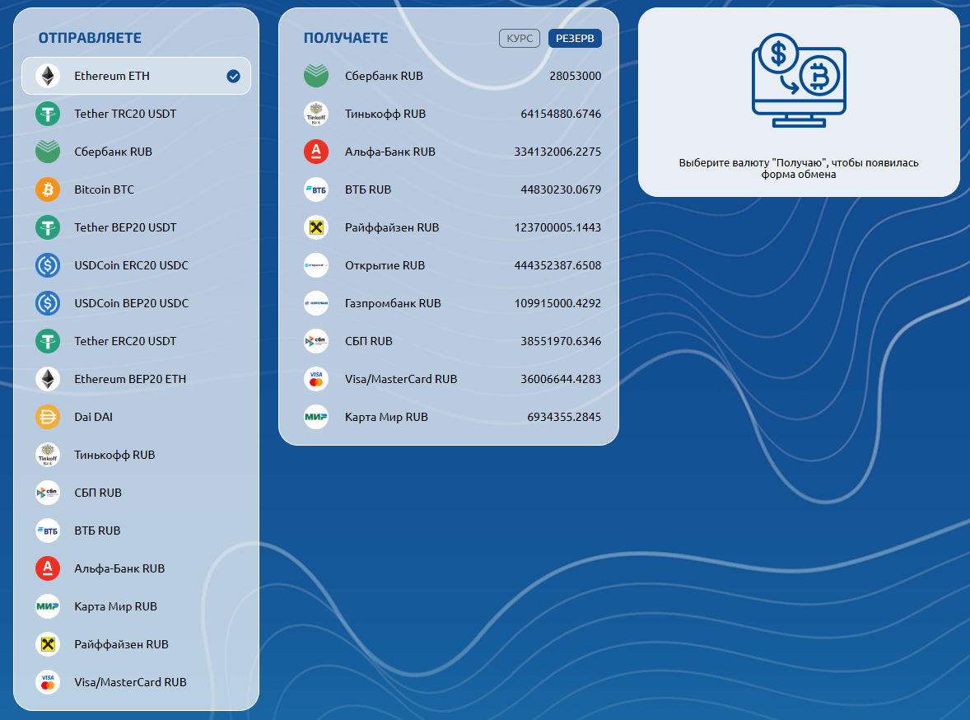Click the USDCoin BEP20 USDC icon
The image size is (970, 720).
pos(48,303)
